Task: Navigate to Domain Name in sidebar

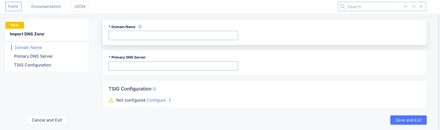Action: pos(28,47)
